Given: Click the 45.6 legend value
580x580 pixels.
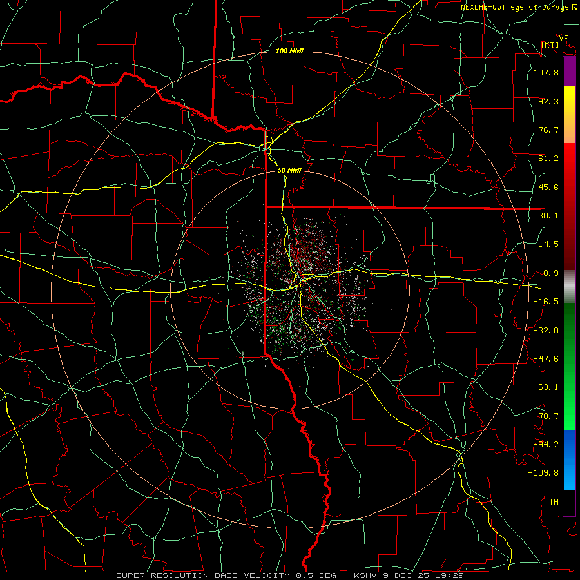Looking at the screenshot, I should 548,187.
